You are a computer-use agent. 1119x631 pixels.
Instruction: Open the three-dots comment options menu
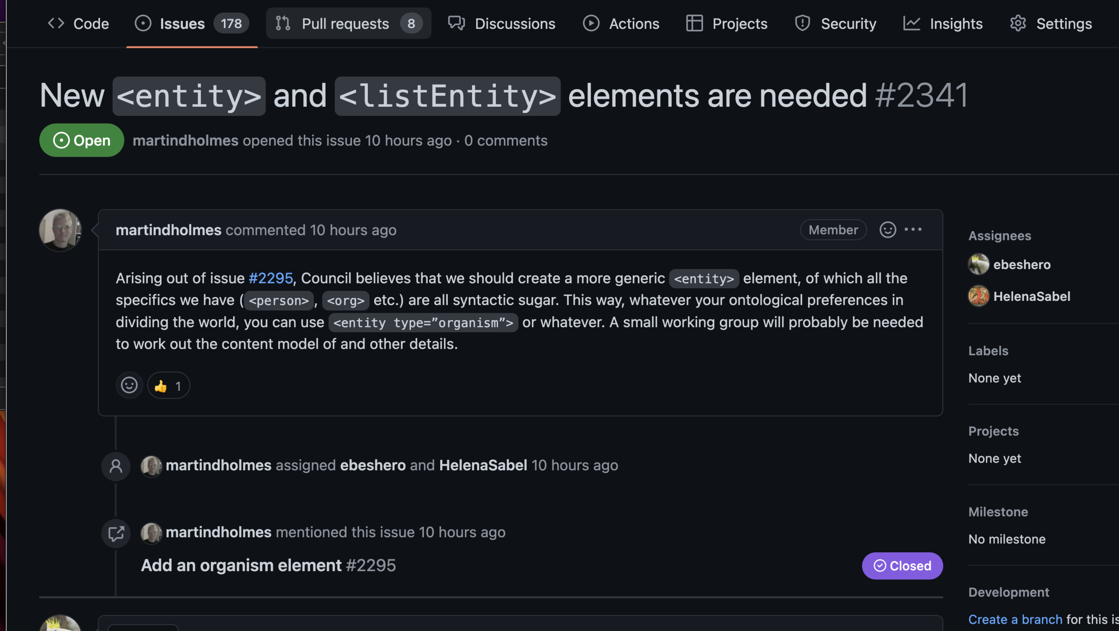pyautogui.click(x=913, y=229)
